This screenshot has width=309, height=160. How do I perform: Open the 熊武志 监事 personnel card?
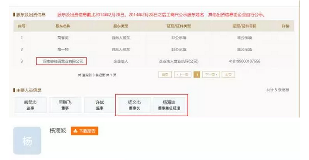click(x=30, y=105)
